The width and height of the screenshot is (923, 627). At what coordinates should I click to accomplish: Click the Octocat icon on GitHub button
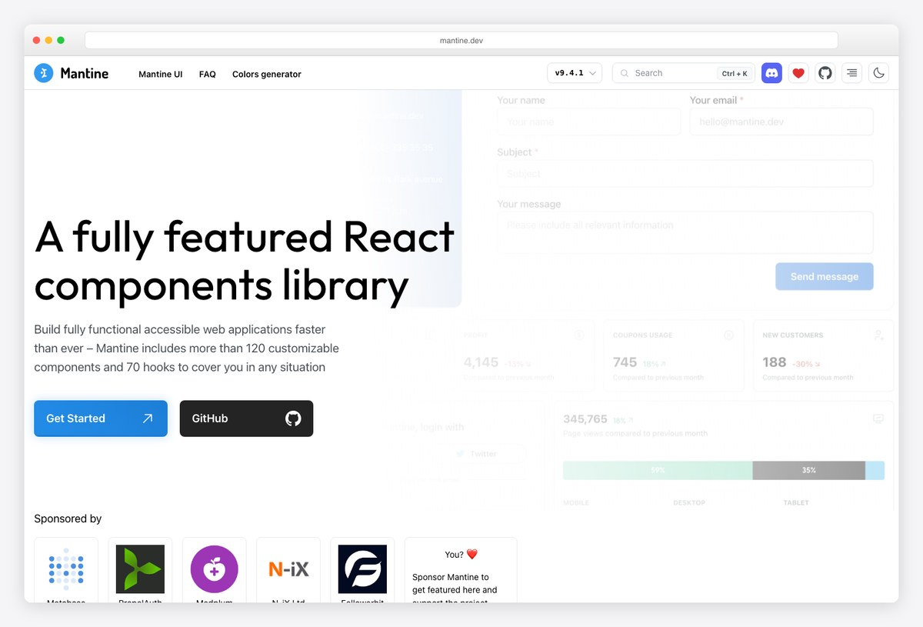293,419
